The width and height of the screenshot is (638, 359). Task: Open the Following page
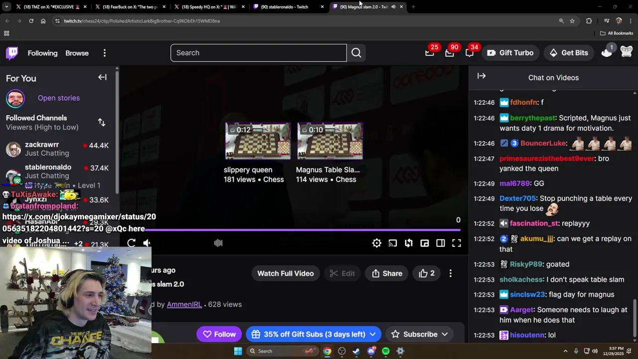click(x=42, y=53)
